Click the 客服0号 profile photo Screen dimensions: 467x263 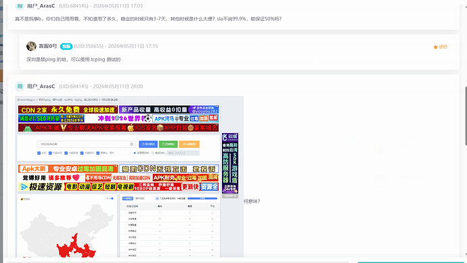tap(31, 46)
